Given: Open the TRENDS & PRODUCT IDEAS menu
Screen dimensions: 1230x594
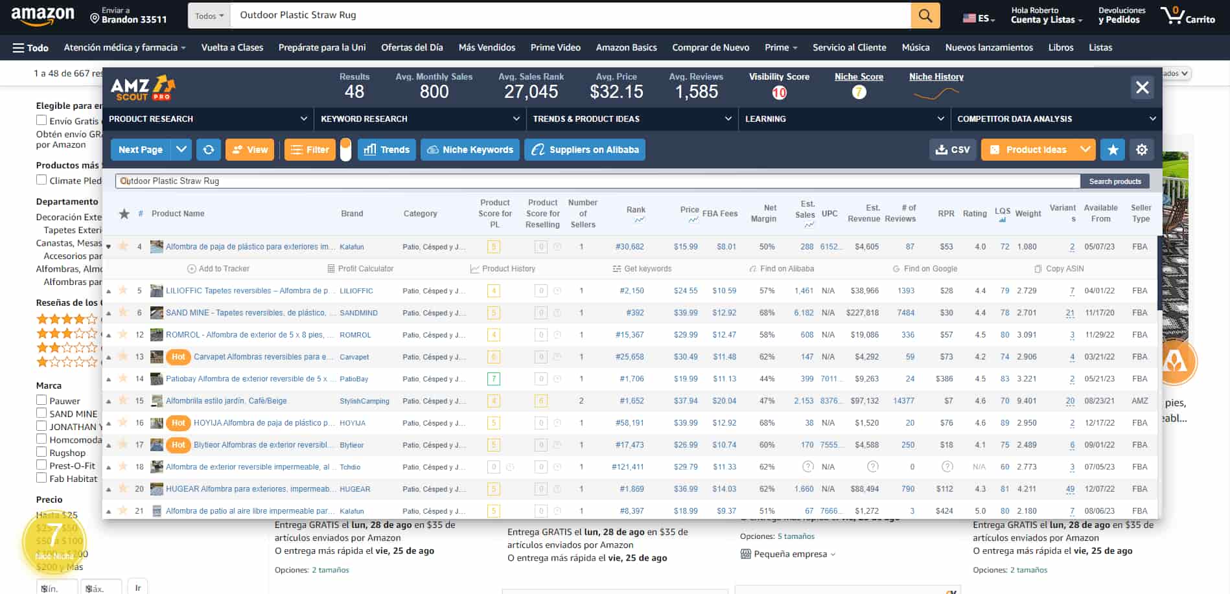Looking at the screenshot, I should point(632,119).
